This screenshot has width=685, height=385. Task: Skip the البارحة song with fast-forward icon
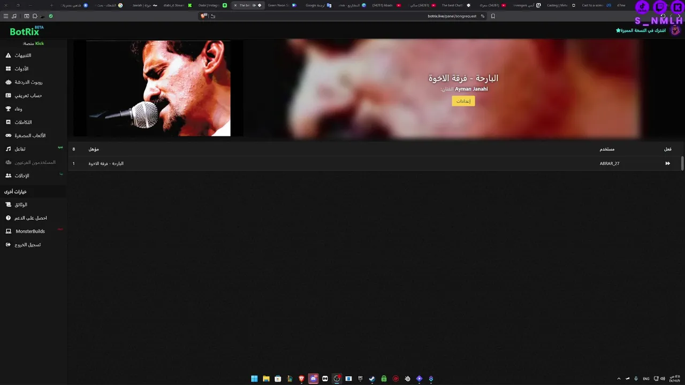click(667, 164)
